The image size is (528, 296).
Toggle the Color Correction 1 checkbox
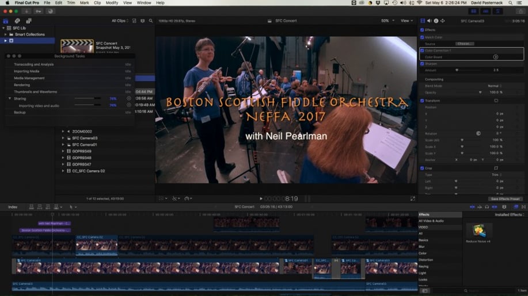coord(422,51)
